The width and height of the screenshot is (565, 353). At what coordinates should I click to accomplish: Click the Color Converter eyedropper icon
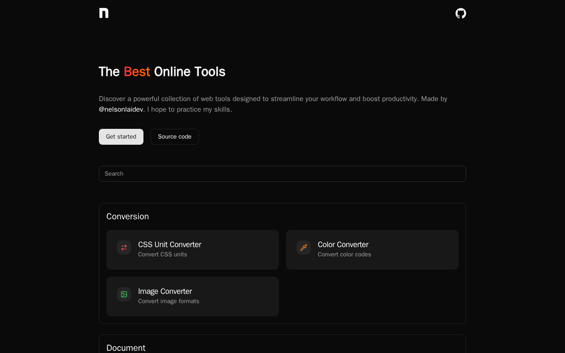click(x=304, y=248)
